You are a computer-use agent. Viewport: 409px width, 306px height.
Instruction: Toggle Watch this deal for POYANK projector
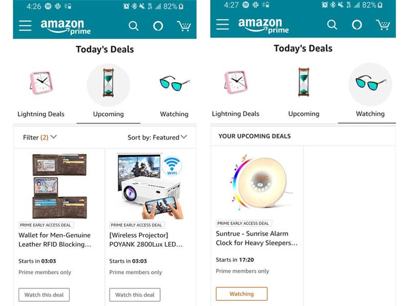pos(135,295)
